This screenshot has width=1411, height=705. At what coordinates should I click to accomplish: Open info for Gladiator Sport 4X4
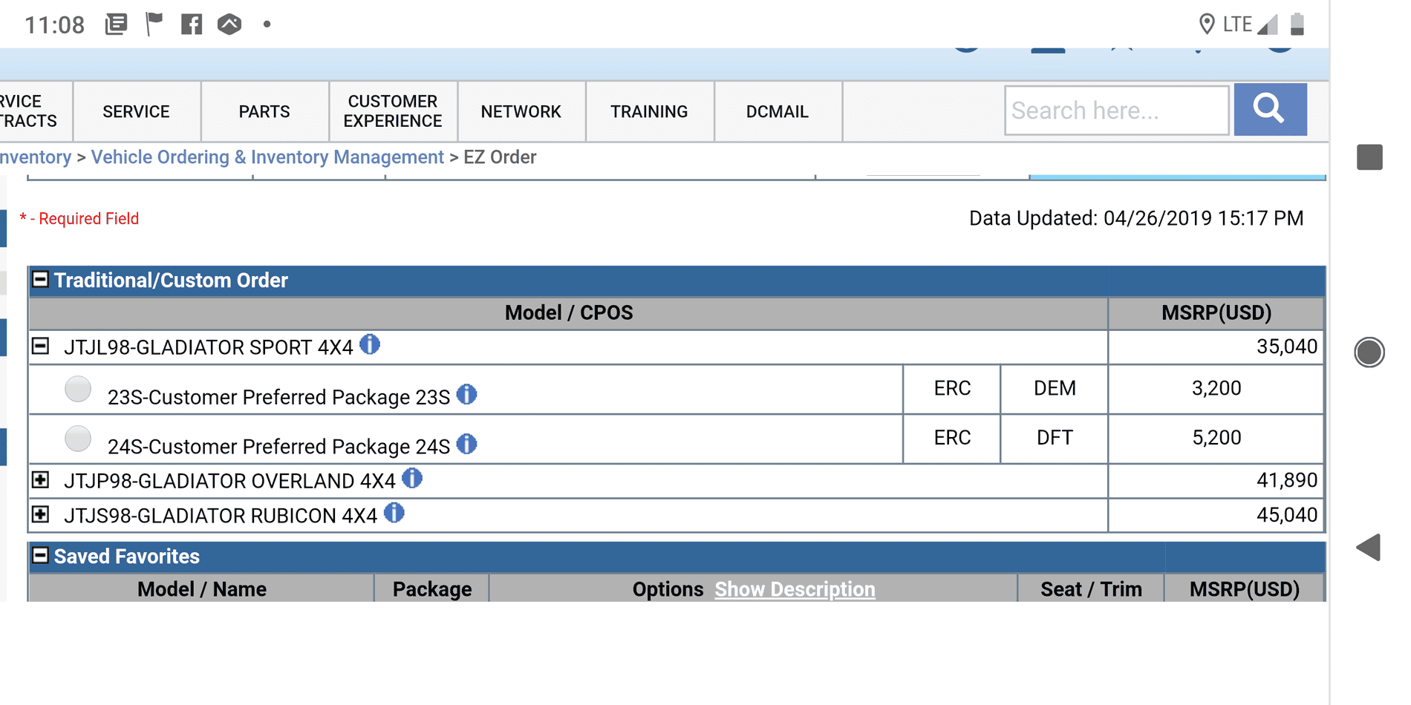click(x=370, y=344)
